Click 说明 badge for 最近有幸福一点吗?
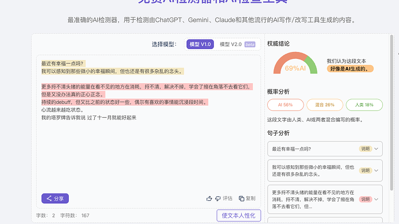Image resolution: width=399 pixels, height=224 pixels. 365,149
